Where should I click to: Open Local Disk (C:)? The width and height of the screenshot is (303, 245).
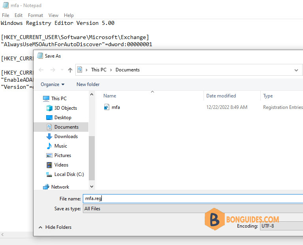[69, 174]
